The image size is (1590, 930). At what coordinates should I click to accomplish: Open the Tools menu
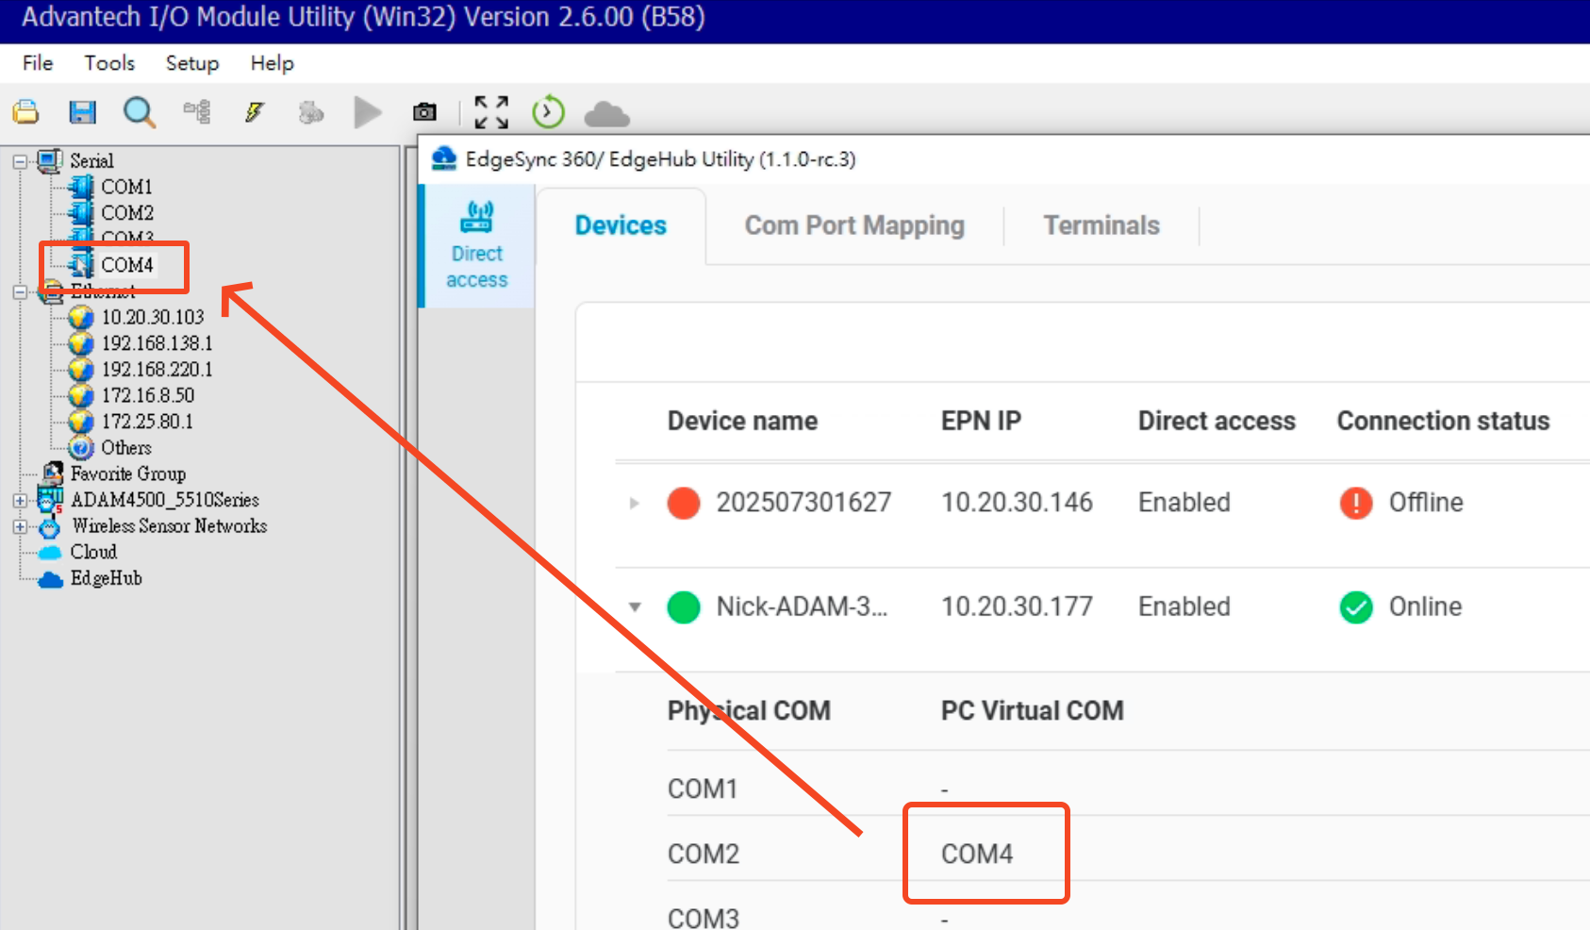[x=108, y=63]
